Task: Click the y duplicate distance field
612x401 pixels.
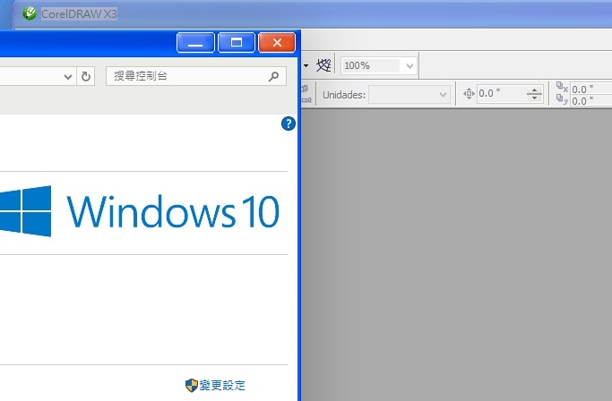Action: 590,100
